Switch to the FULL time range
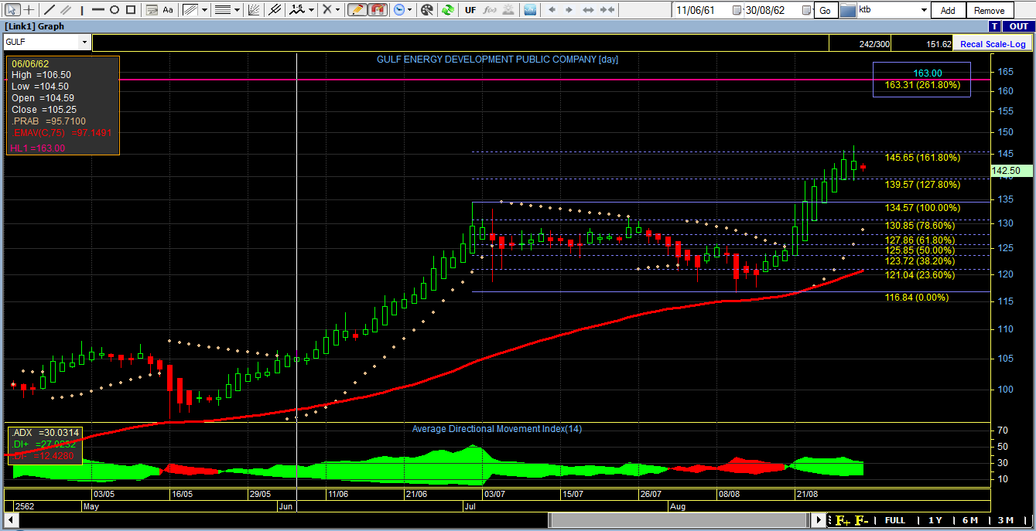Image resolution: width=1036 pixels, height=531 pixels. pos(895,520)
